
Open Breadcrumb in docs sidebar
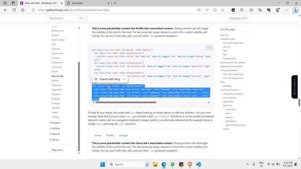(57, 31)
